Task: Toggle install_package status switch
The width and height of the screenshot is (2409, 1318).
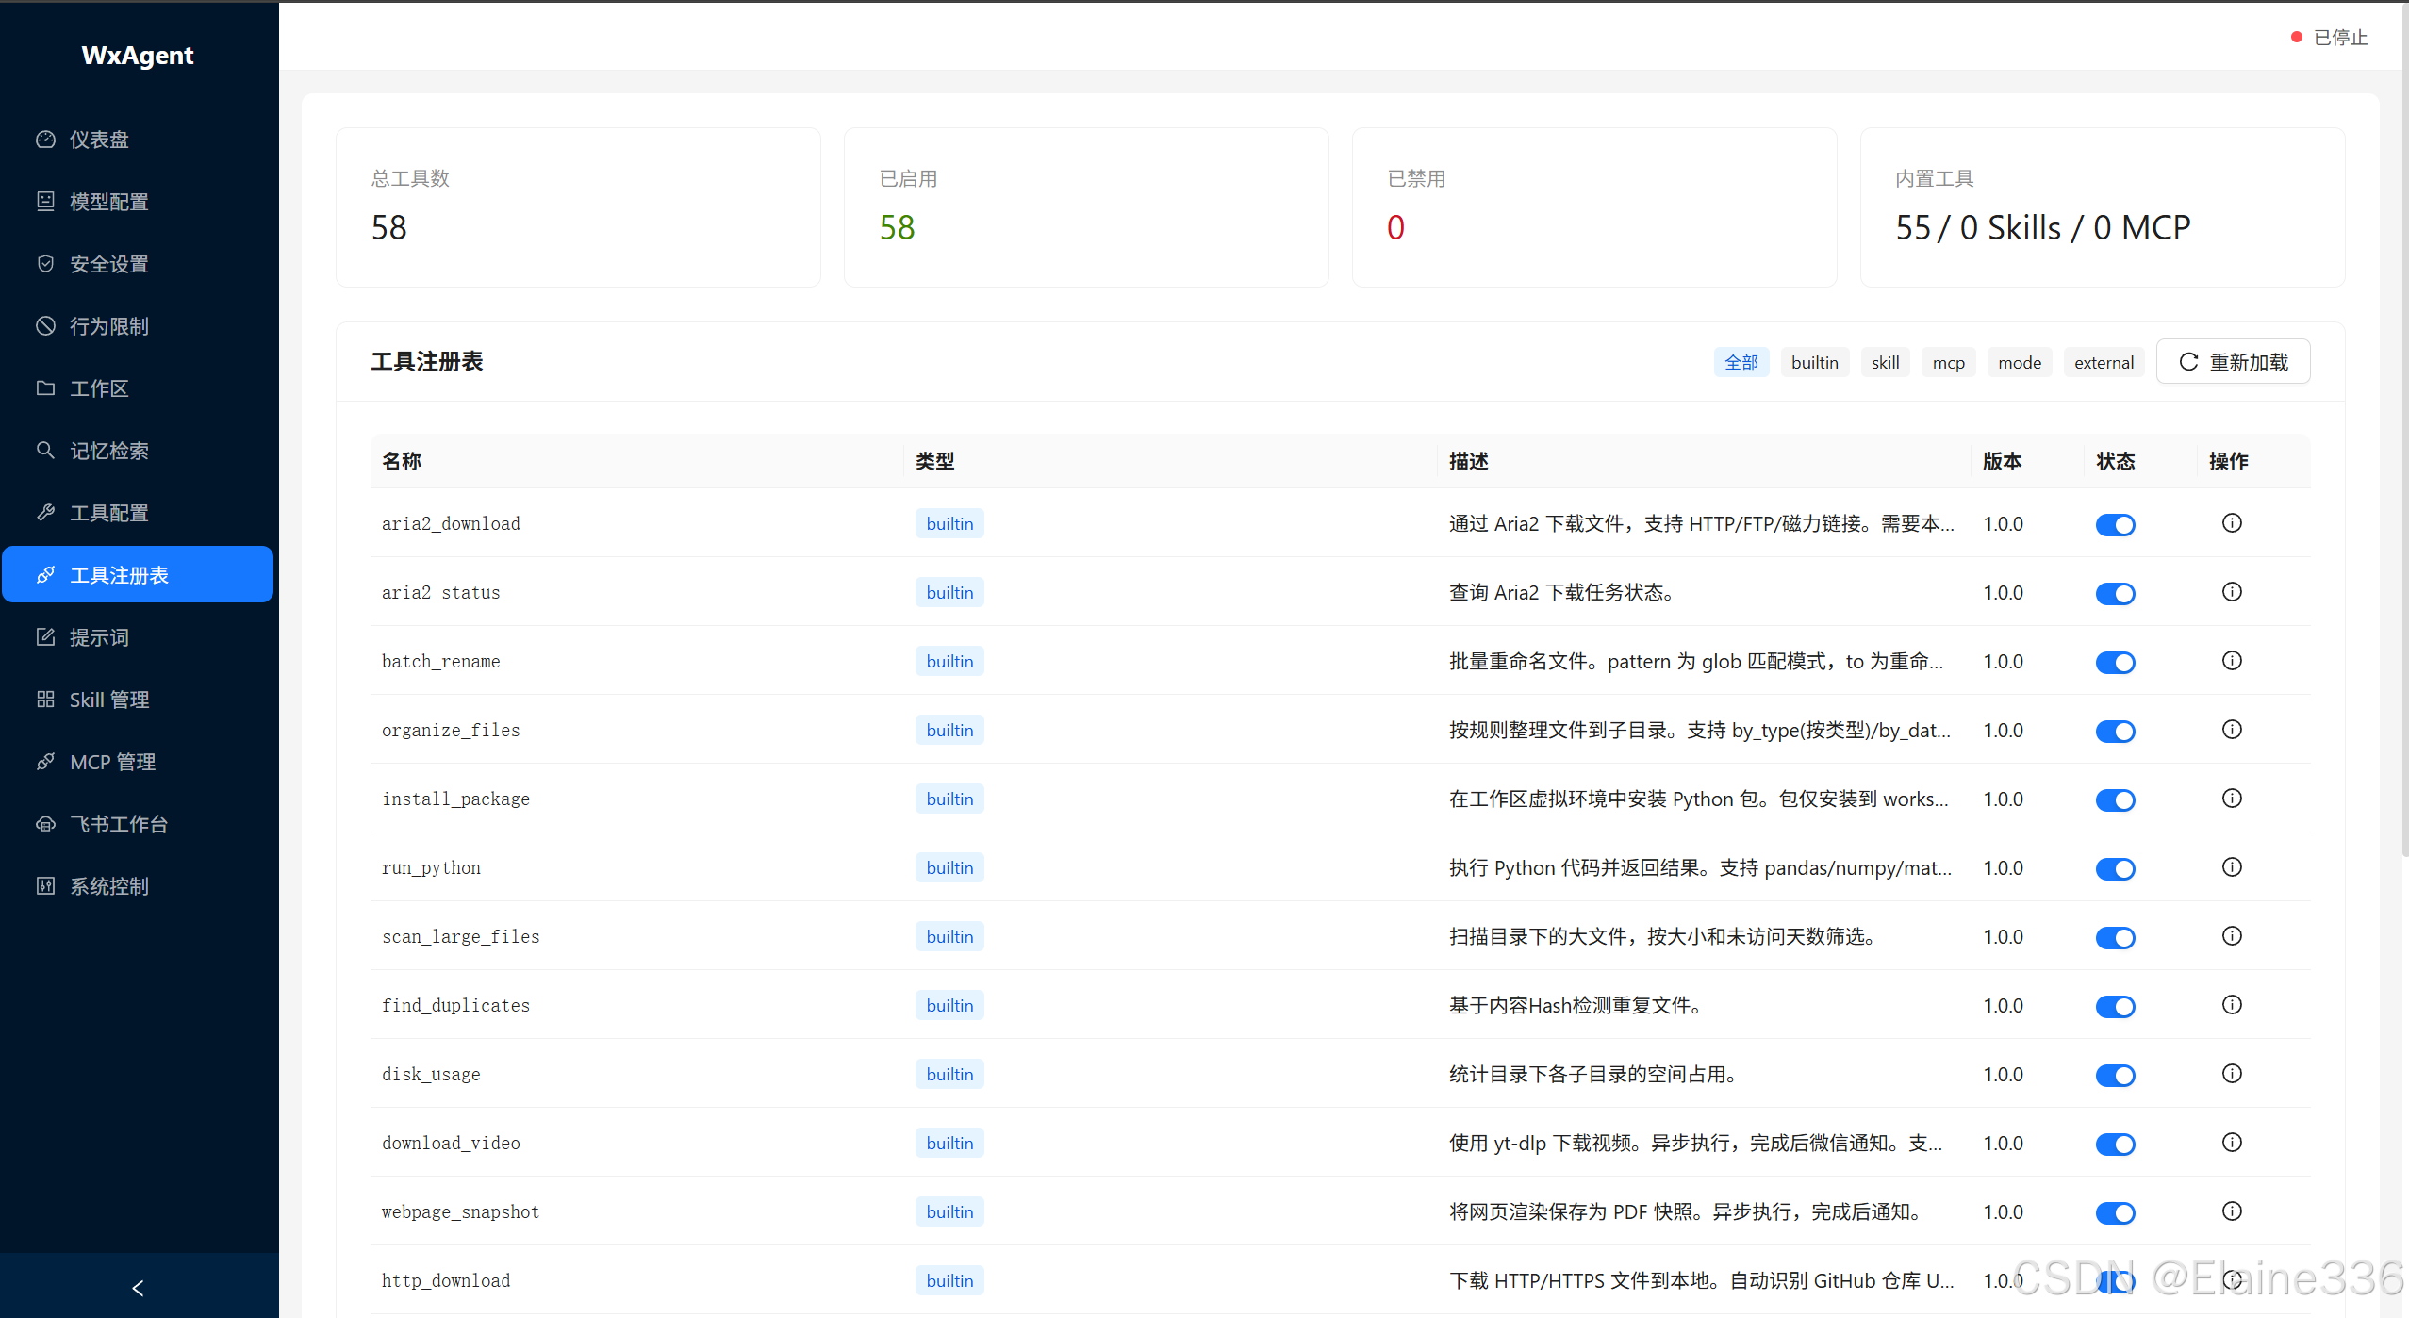Action: (x=2115, y=800)
